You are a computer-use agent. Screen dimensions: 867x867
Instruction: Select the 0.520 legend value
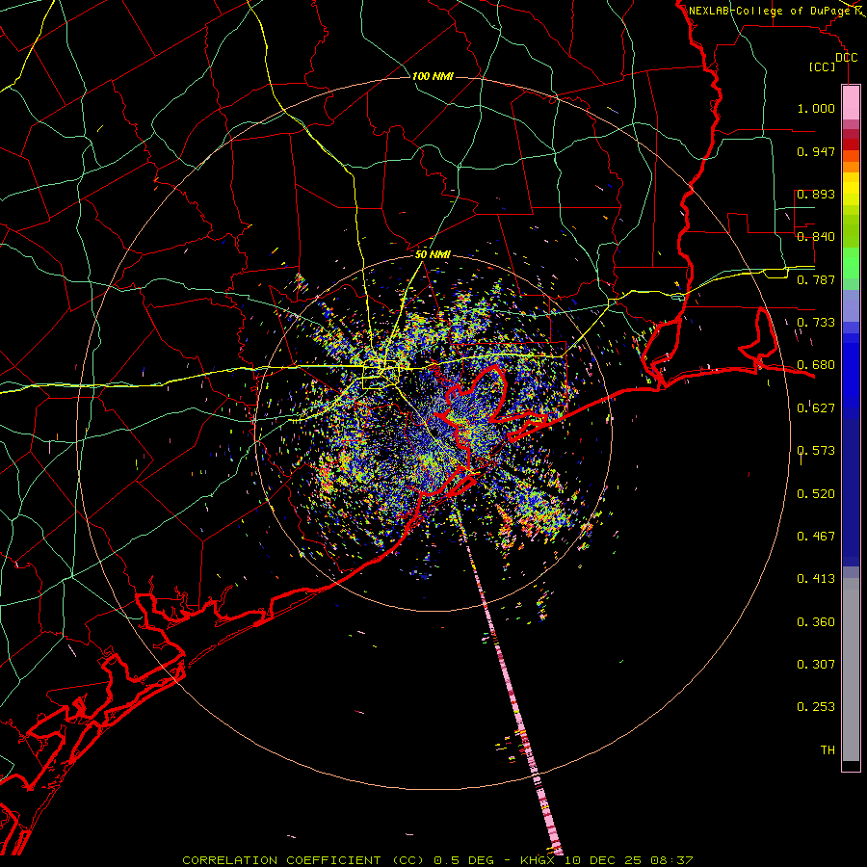[x=816, y=494]
